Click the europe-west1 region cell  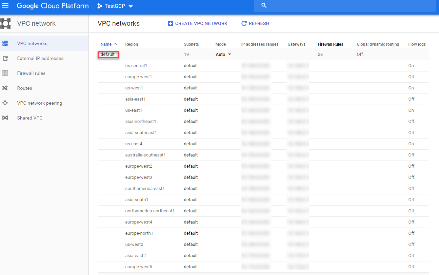point(139,77)
